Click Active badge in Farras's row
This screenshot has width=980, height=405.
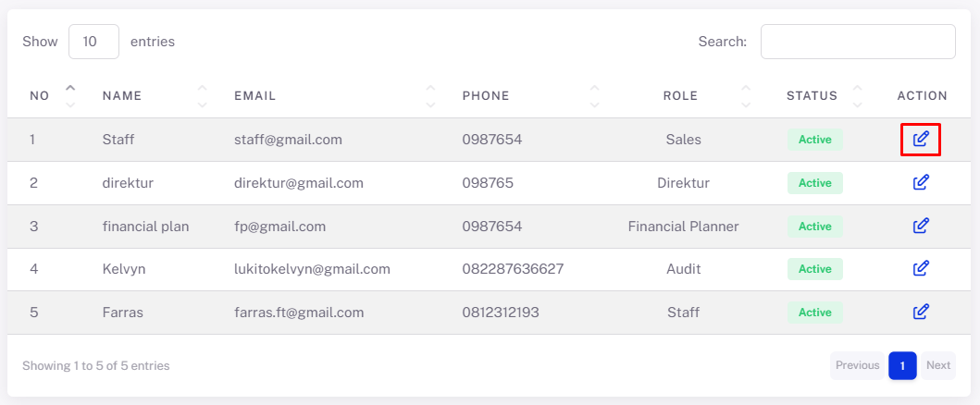click(x=815, y=312)
